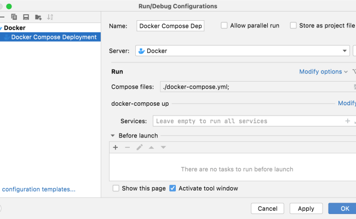The width and height of the screenshot is (356, 219).
Task: Click the Apply button
Action: (x=306, y=209)
